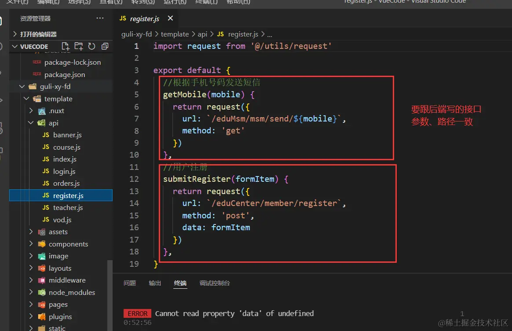Viewport: 512px width, 331px height.
Task: Click the explorer sidebar vertical scrollbar
Action: [x=110, y=295]
